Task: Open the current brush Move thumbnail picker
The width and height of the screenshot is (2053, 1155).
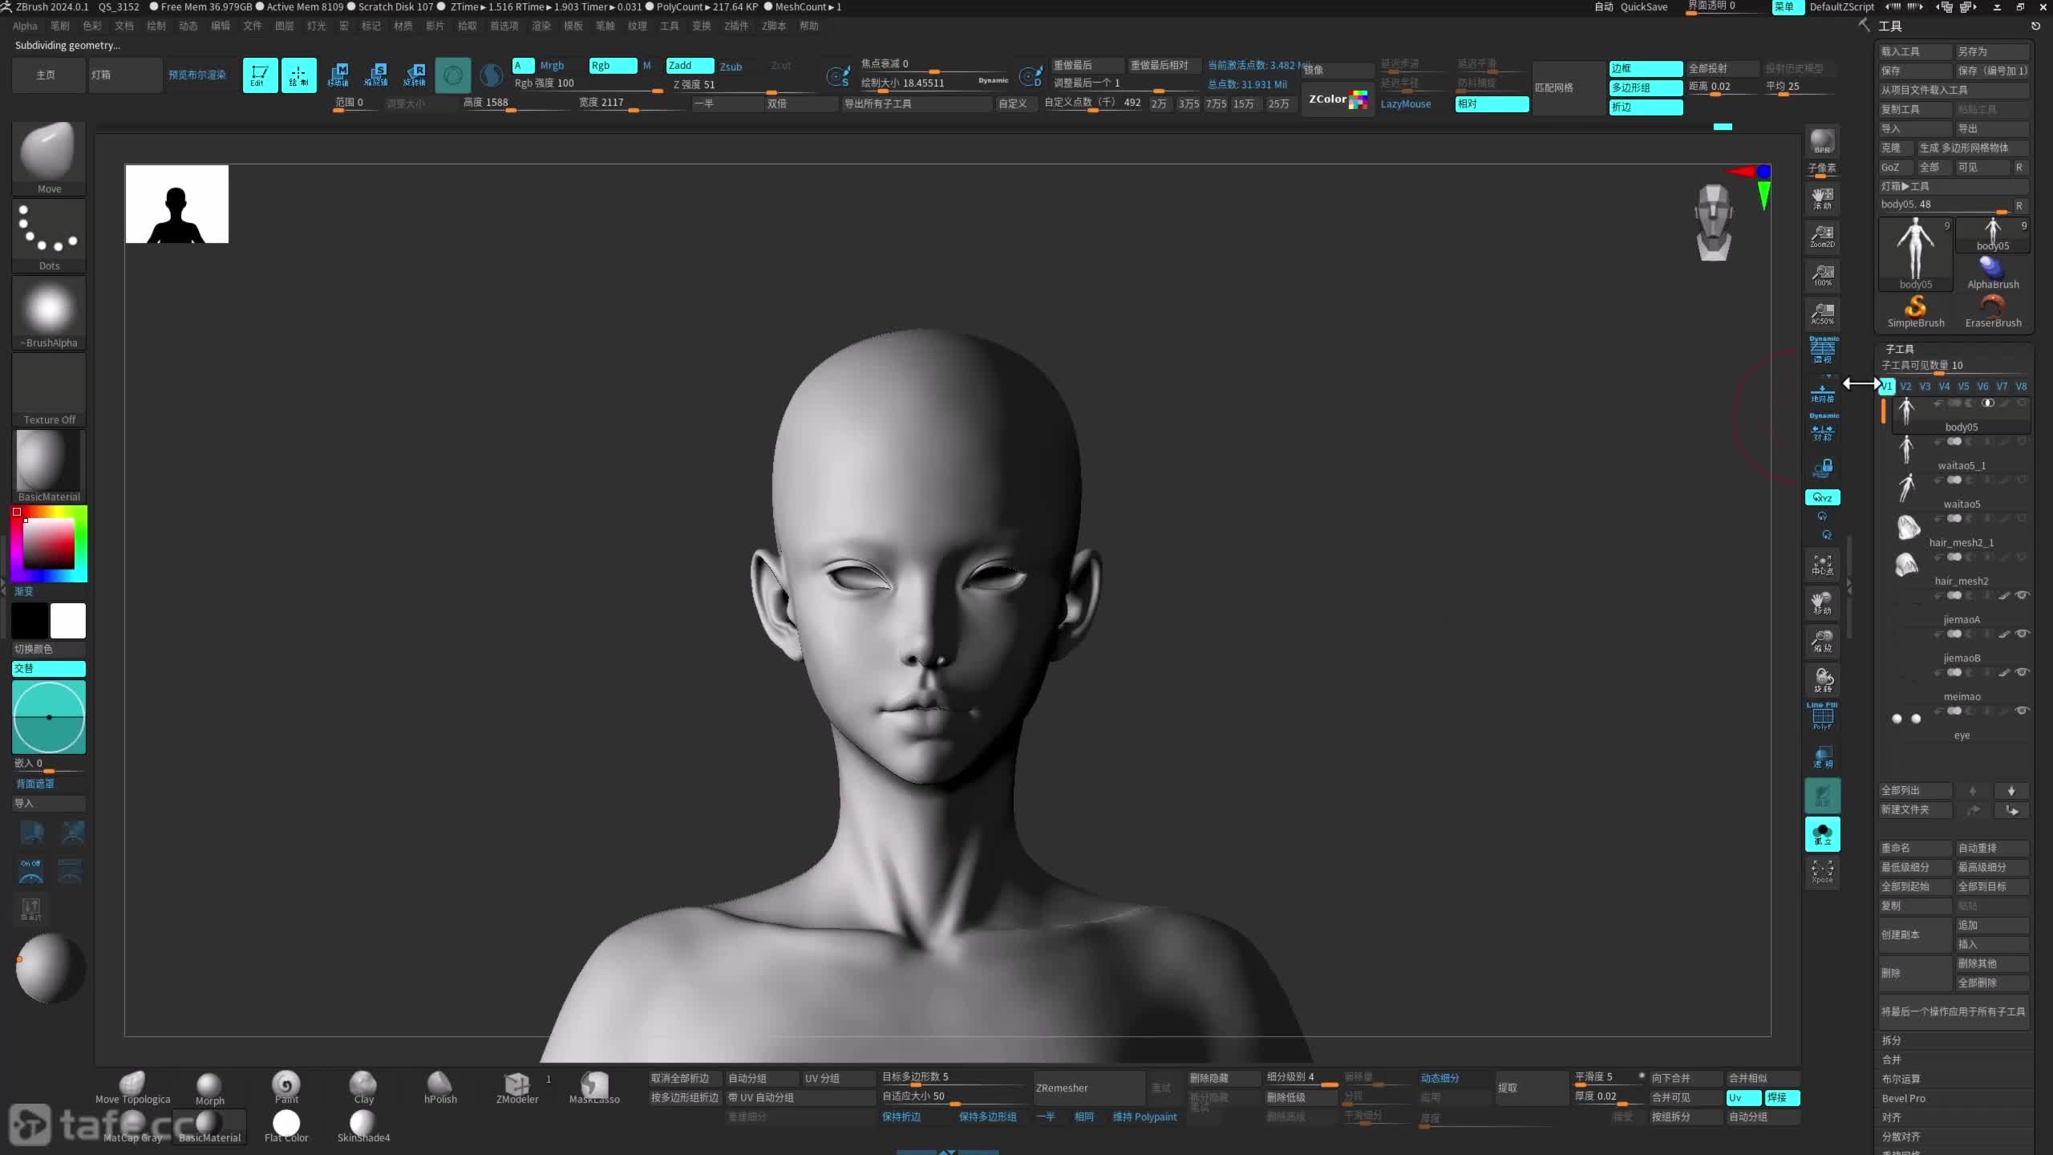Action: point(49,157)
